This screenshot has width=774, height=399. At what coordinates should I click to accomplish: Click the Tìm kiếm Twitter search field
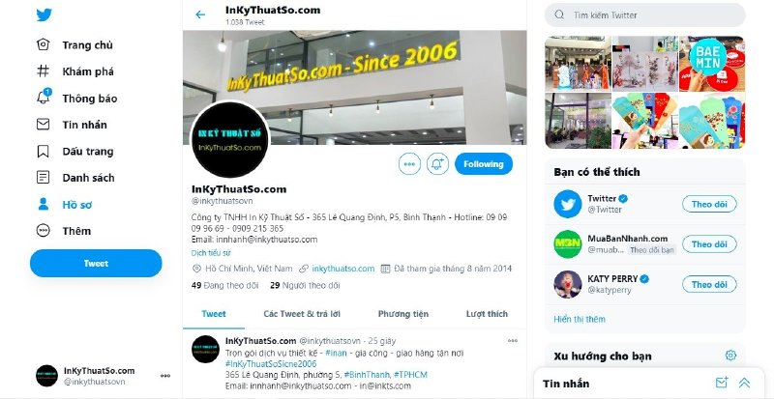click(644, 15)
